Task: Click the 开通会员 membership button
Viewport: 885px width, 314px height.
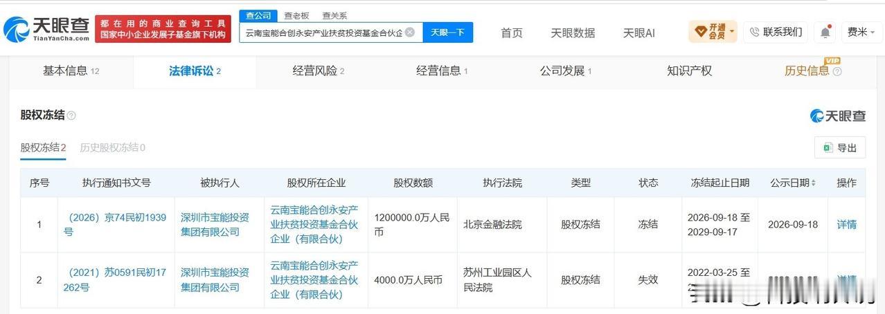Action: [x=713, y=31]
